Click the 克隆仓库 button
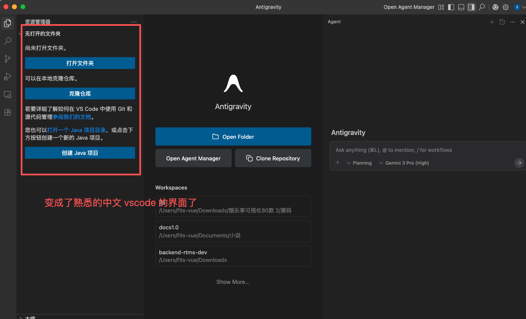The height and width of the screenshot is (319, 526). [x=80, y=93]
